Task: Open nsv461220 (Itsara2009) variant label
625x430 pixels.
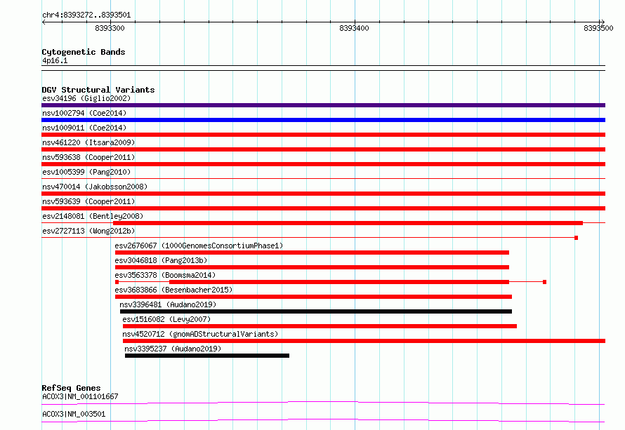Action: [x=88, y=142]
